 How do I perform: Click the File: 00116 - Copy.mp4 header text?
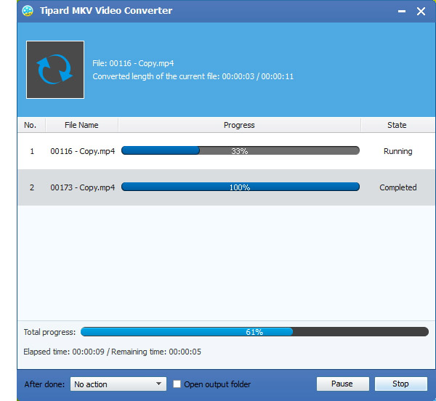[133, 63]
